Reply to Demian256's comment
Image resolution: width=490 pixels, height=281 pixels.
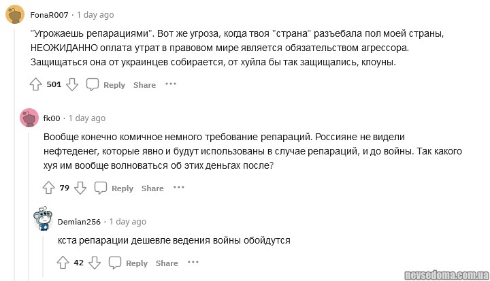tap(129, 263)
